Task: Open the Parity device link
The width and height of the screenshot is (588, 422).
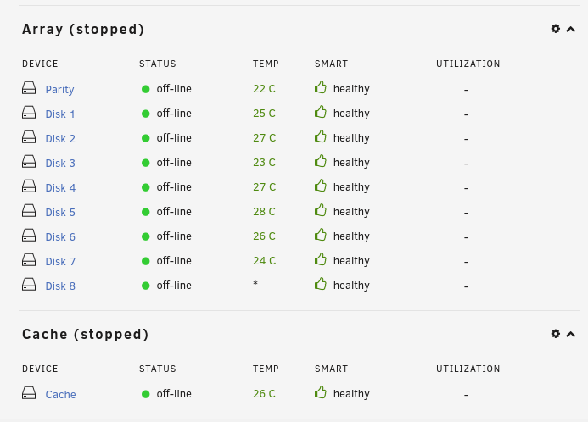Action: click(59, 90)
